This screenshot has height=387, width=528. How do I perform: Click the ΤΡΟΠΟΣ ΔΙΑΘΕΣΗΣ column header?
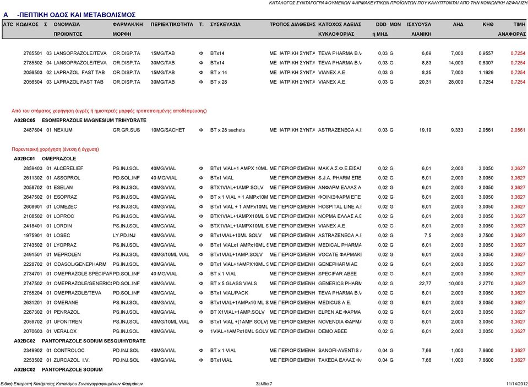point(292,25)
